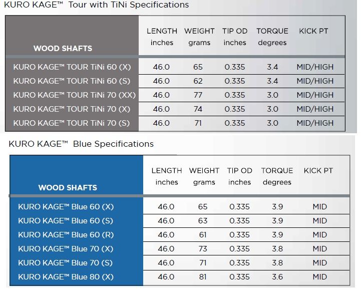Click the torque 3.9 in Blue 60 (X) row
The width and height of the screenshot is (361, 290).
point(277,207)
